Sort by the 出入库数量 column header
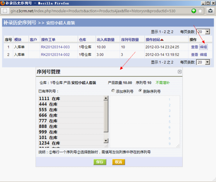 pos(106,40)
